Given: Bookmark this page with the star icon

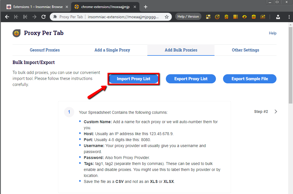Looking at the screenshot, I should pos(167,17).
